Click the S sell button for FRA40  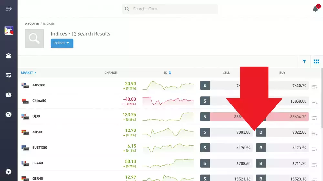click(x=205, y=163)
